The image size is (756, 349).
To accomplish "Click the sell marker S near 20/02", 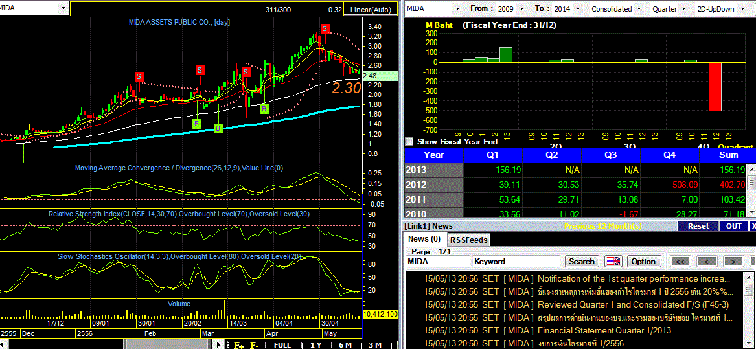I will pyautogui.click(x=200, y=70).
